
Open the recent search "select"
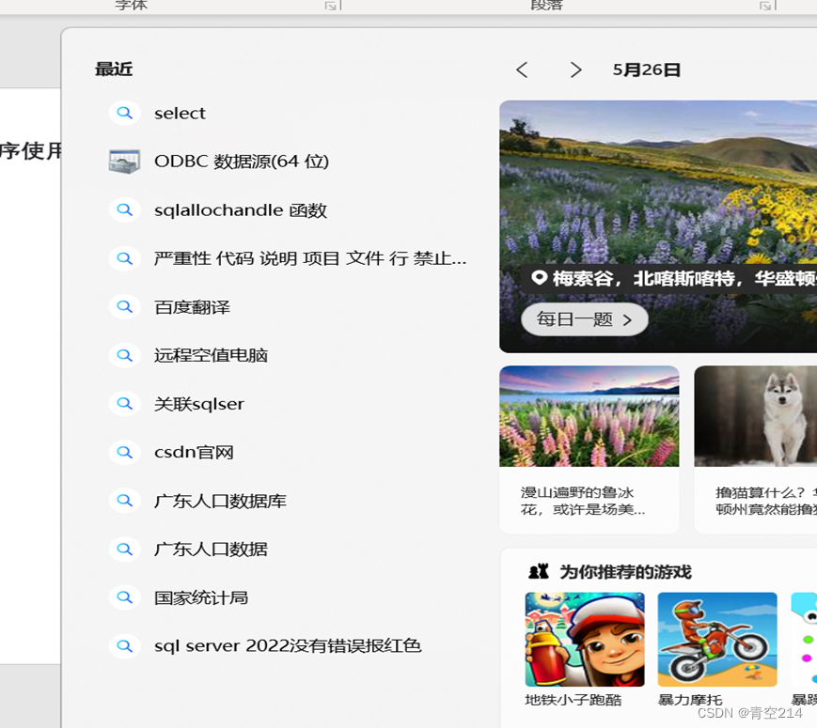(180, 113)
